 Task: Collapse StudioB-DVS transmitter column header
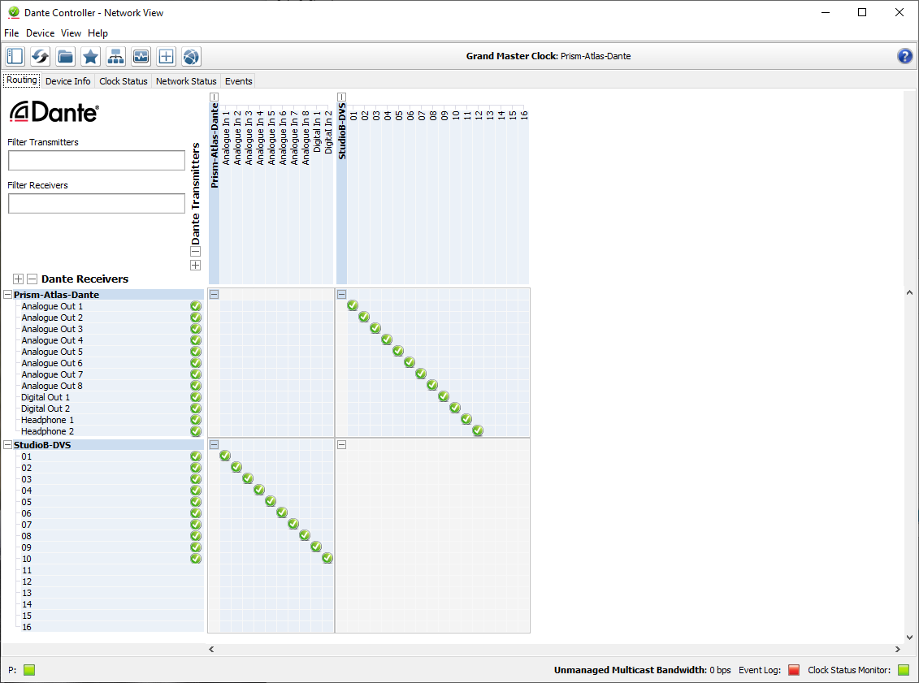342,97
